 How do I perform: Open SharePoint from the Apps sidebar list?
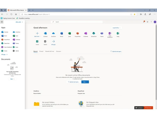pos(5,43)
